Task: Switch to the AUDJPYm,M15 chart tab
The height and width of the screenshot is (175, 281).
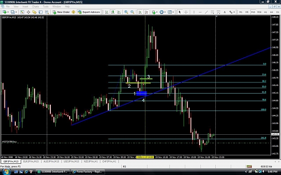Action: [x=51, y=162]
